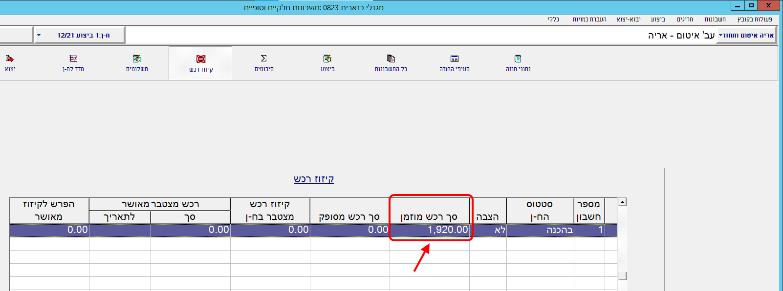Click the סך רכש מסופק column header
Screen dimensions: 783x291
click(x=349, y=216)
